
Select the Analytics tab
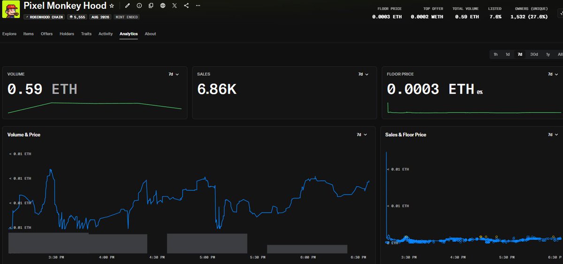coord(129,34)
